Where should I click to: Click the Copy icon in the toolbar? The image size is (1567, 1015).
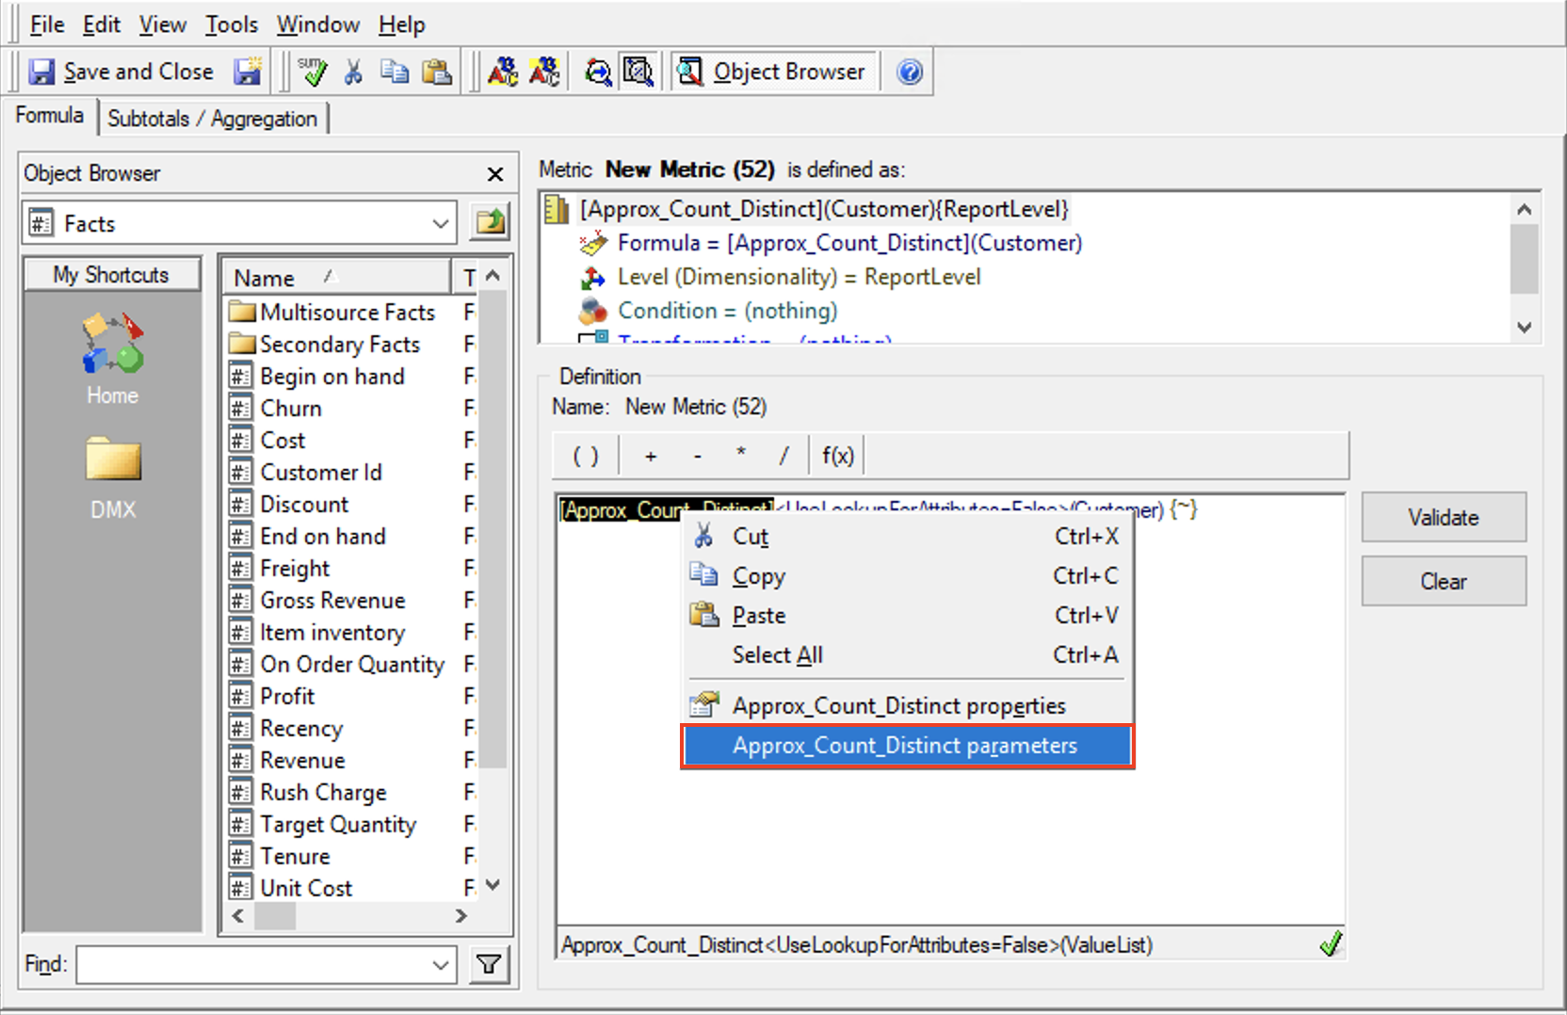(x=395, y=71)
